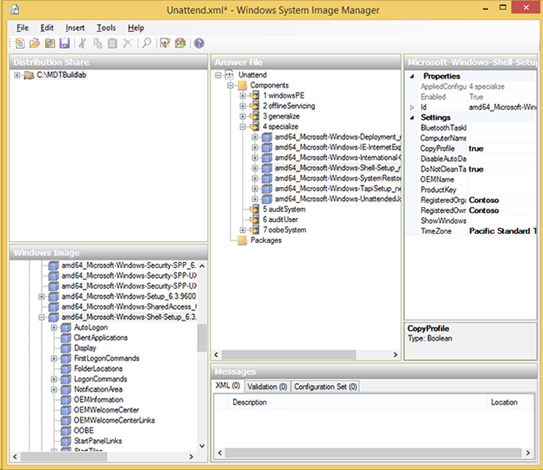This screenshot has width=543, height=470.
Task: Select the Packages folder in Answer File
Action: pyautogui.click(x=266, y=240)
